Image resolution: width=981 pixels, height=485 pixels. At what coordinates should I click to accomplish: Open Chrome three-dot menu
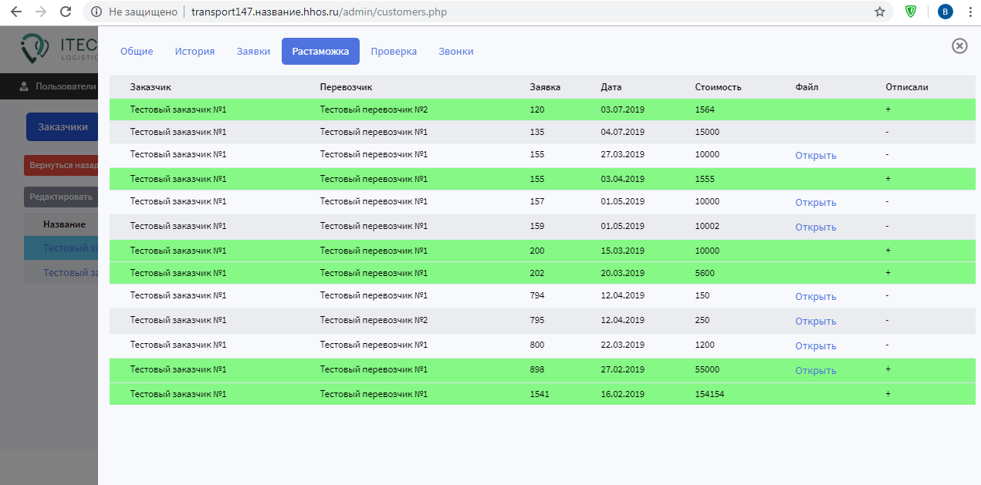tap(970, 12)
